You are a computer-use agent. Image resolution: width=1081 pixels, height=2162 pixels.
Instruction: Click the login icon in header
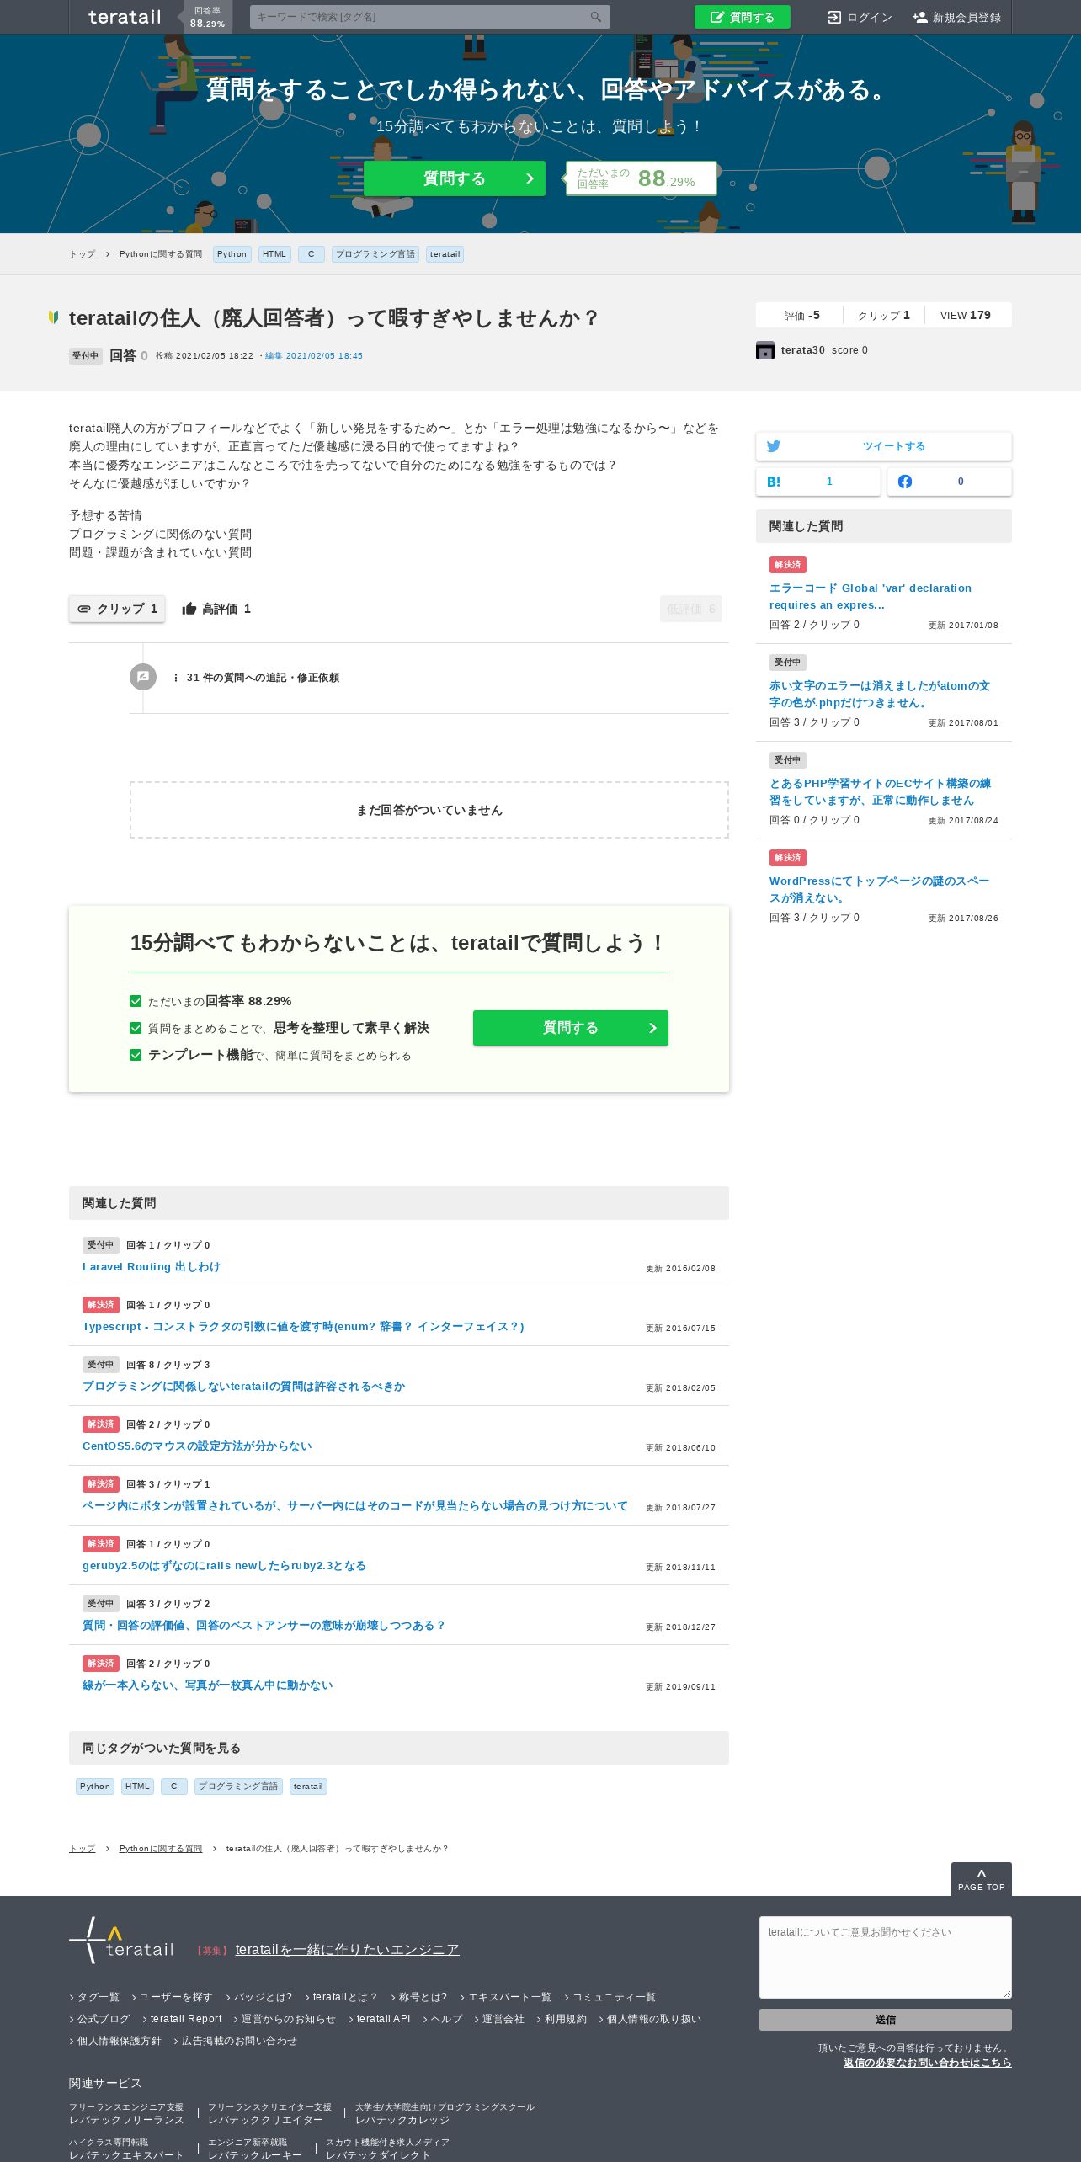click(834, 17)
